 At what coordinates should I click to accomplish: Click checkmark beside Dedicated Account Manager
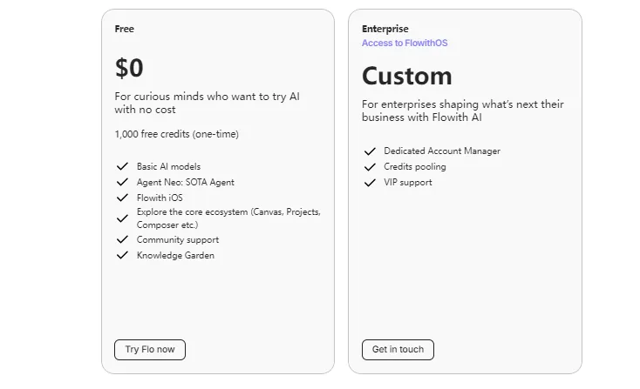[x=370, y=151]
